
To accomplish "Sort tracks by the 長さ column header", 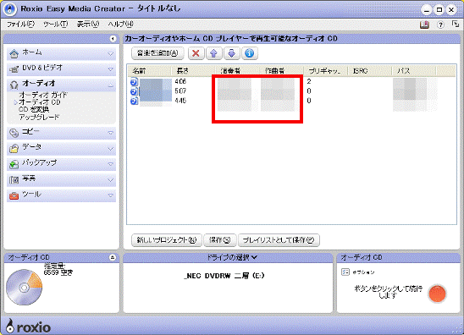I will (193, 71).
